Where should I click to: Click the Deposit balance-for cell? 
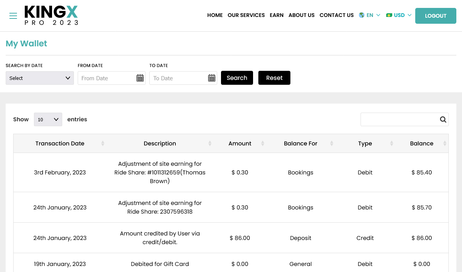tap(301, 238)
